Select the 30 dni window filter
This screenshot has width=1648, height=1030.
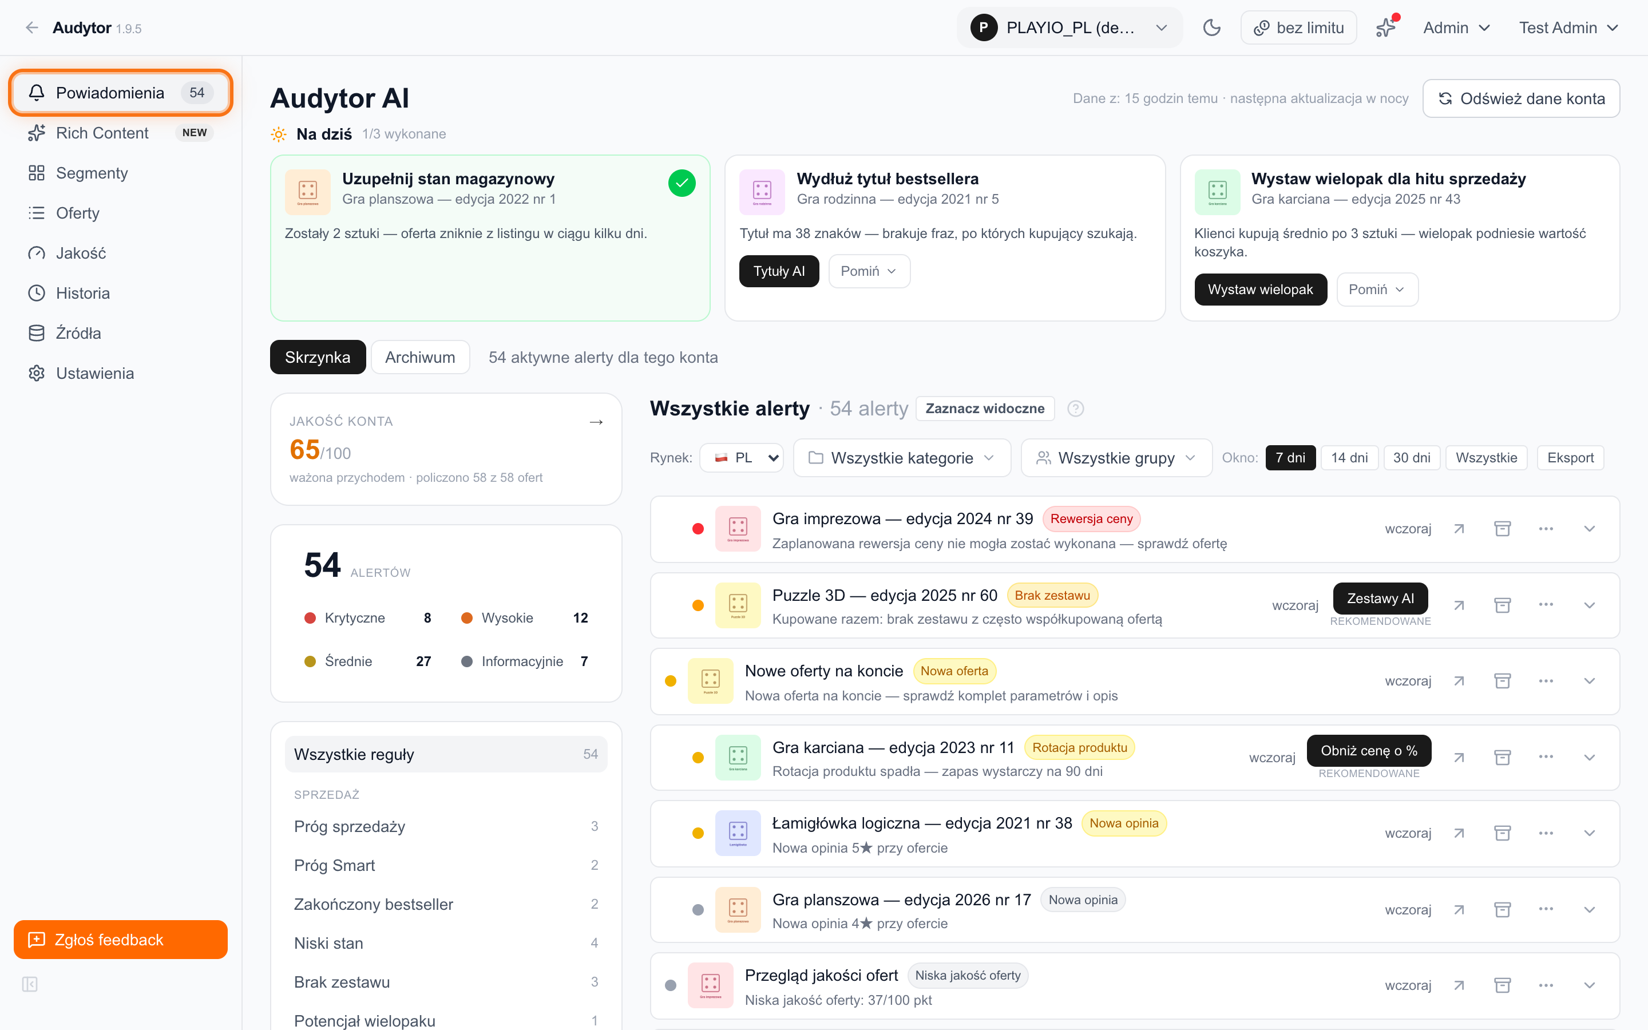pyautogui.click(x=1411, y=458)
